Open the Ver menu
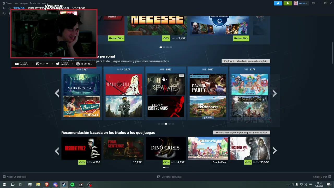Screen dimensions: 334x188 coord(16,3)
